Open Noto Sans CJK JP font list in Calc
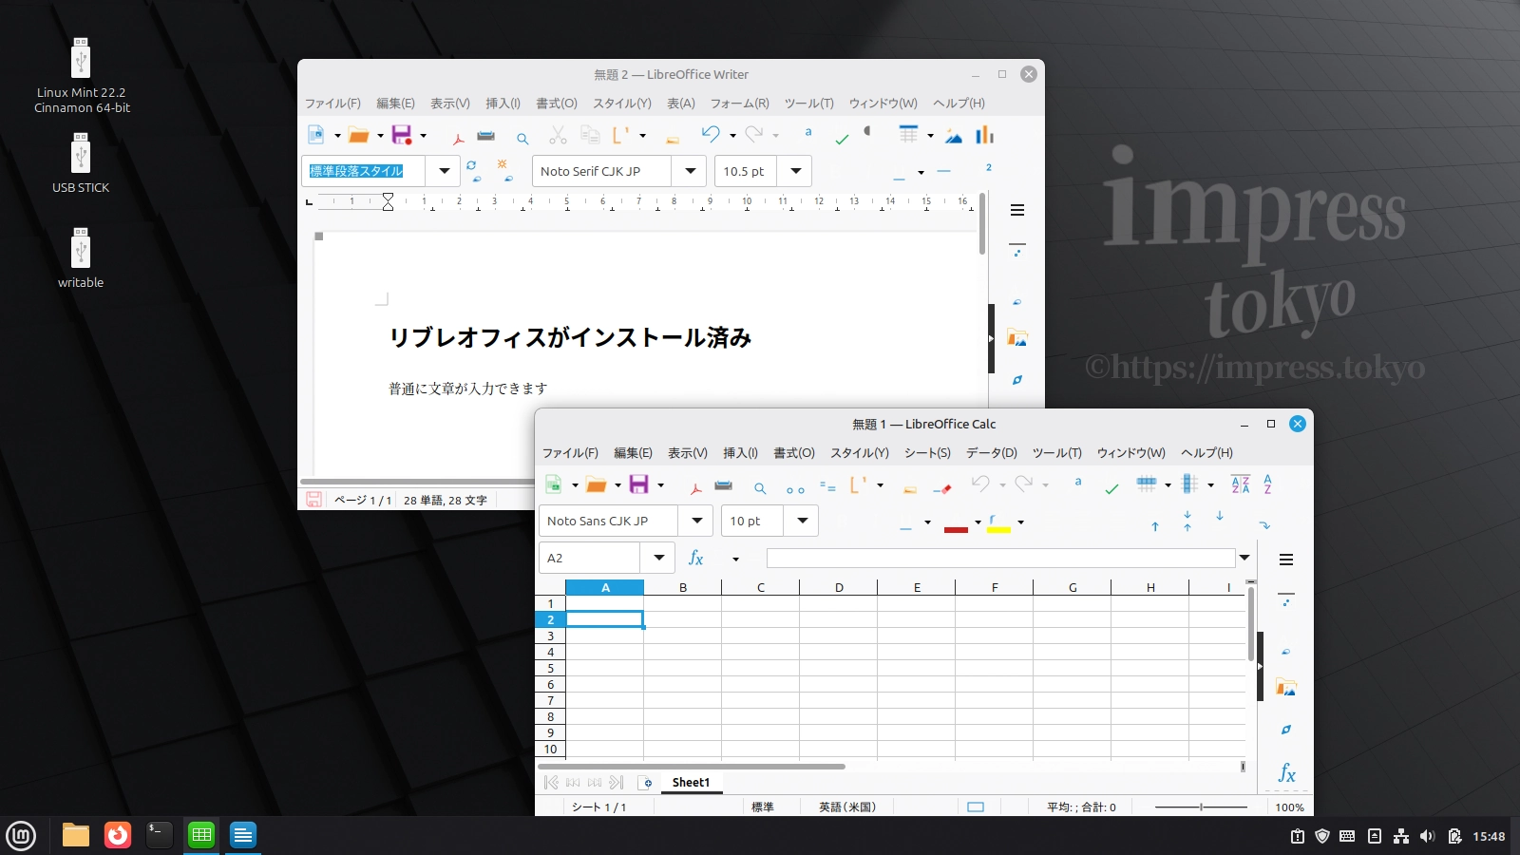1520x855 pixels. (696, 521)
